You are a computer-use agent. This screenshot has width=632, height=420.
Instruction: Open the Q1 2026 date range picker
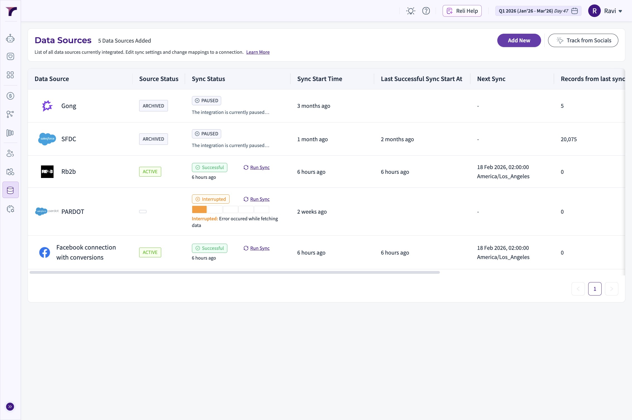(x=538, y=11)
